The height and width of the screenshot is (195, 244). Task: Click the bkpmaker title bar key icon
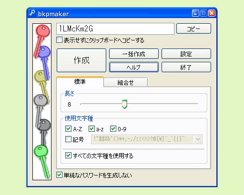click(32, 13)
